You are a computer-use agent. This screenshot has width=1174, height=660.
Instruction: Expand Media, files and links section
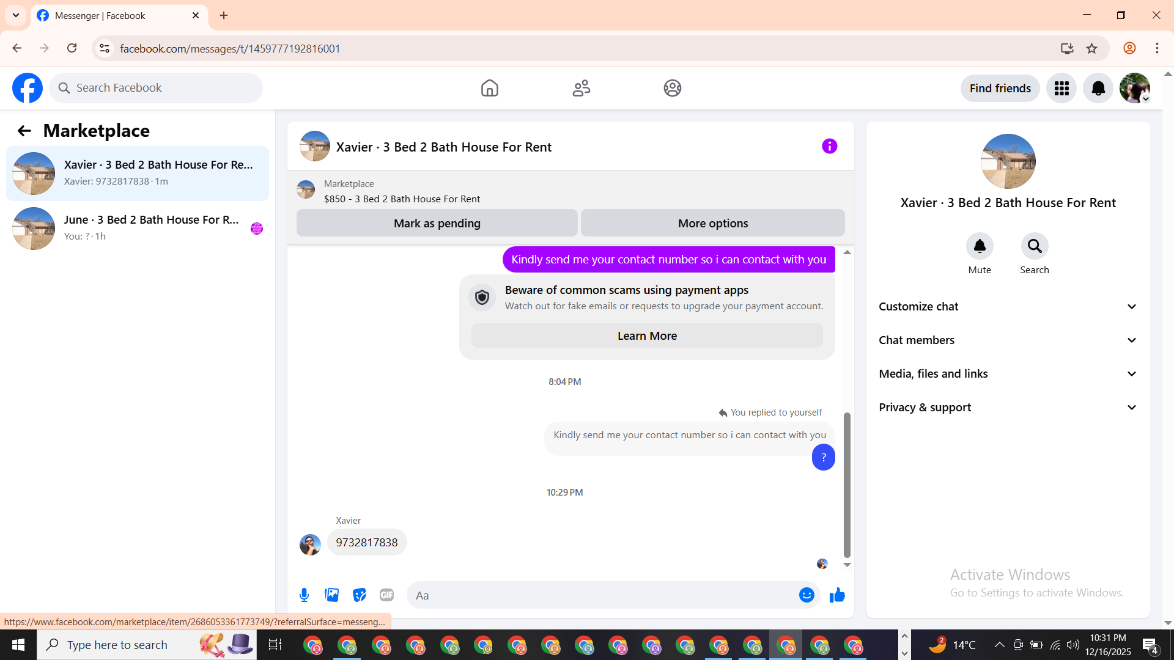coord(1008,374)
